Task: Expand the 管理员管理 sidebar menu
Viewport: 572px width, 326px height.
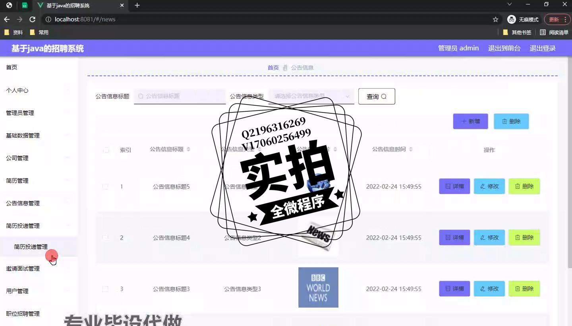Action: (x=39, y=113)
